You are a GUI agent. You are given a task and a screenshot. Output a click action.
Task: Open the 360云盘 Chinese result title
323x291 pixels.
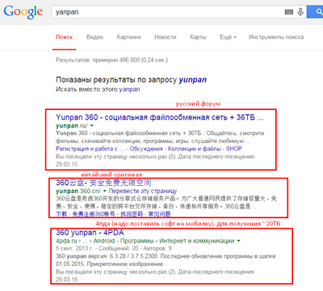(x=103, y=183)
